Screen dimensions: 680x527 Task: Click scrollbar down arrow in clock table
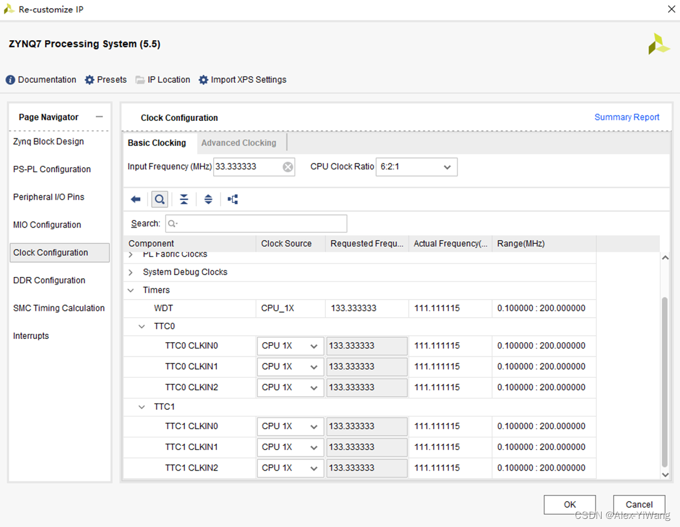coord(665,475)
